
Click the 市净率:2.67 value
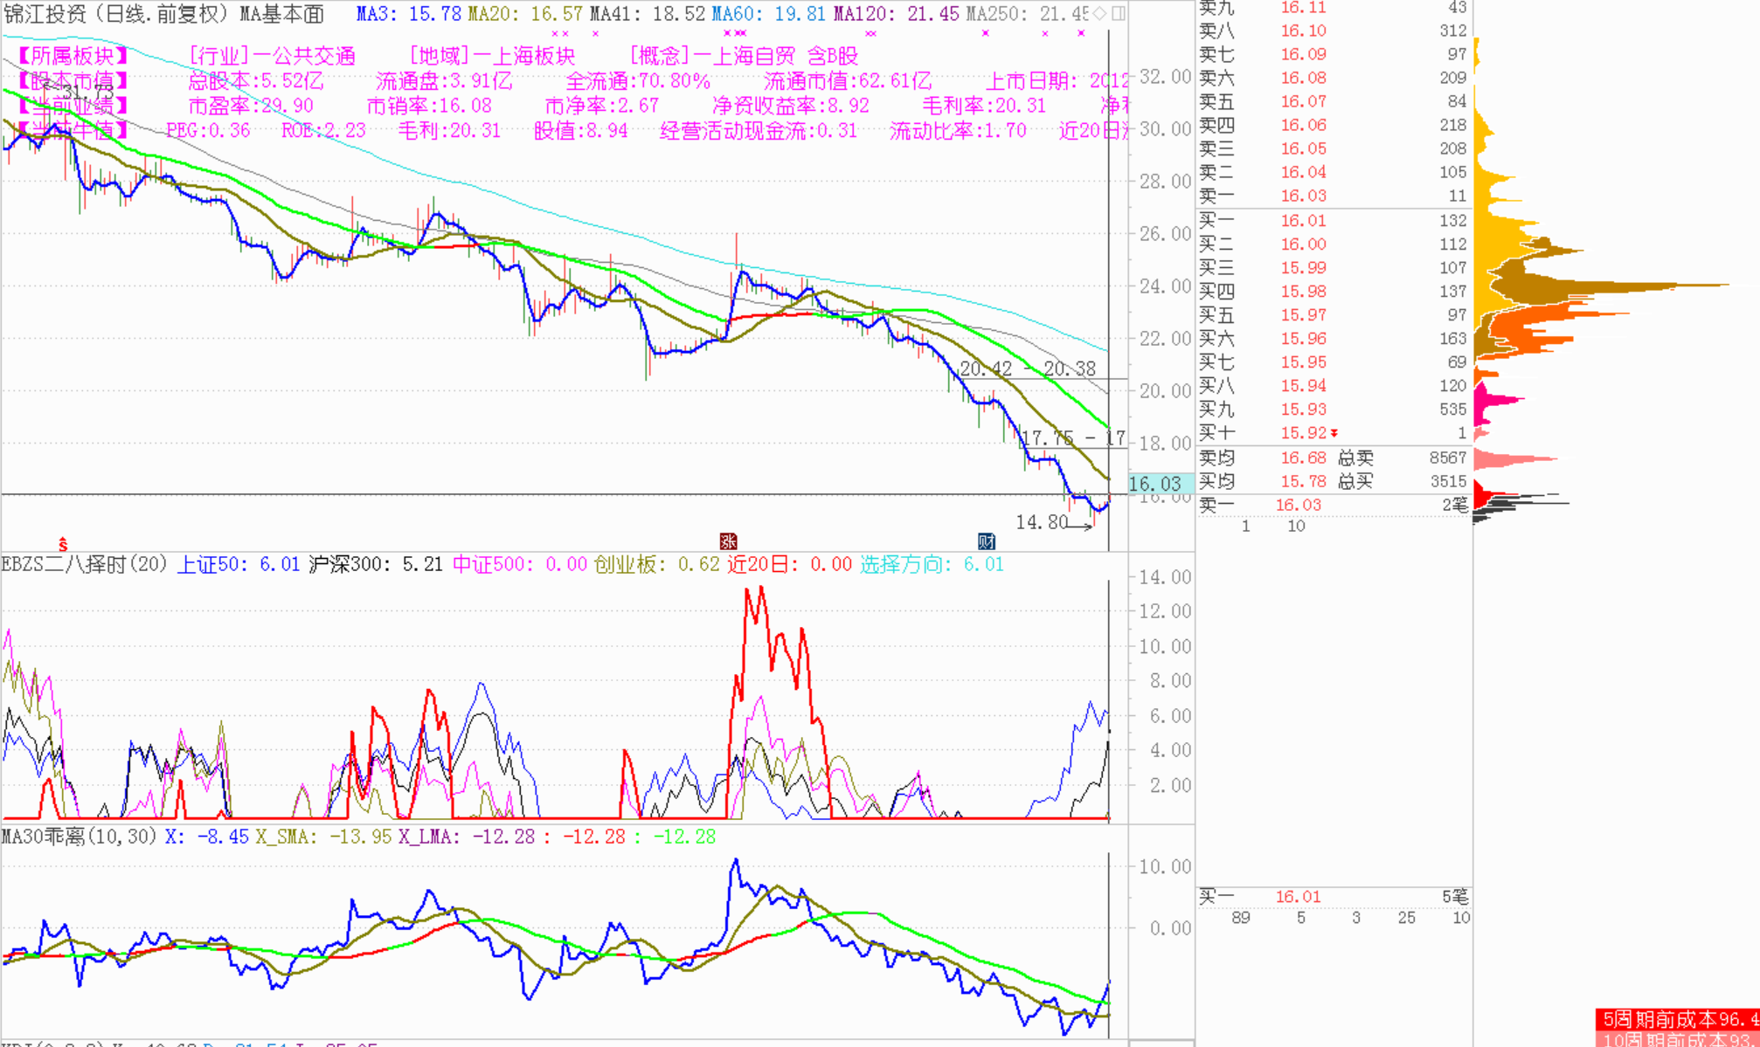(601, 106)
